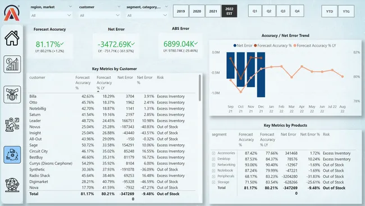Filter by Q2 quarter
Image resolution: width=365 pixels, height=206 pixels.
click(269, 11)
